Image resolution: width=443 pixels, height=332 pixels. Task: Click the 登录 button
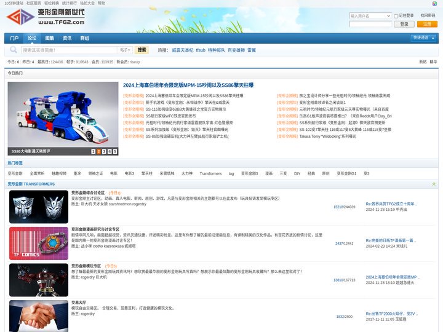[404, 24]
